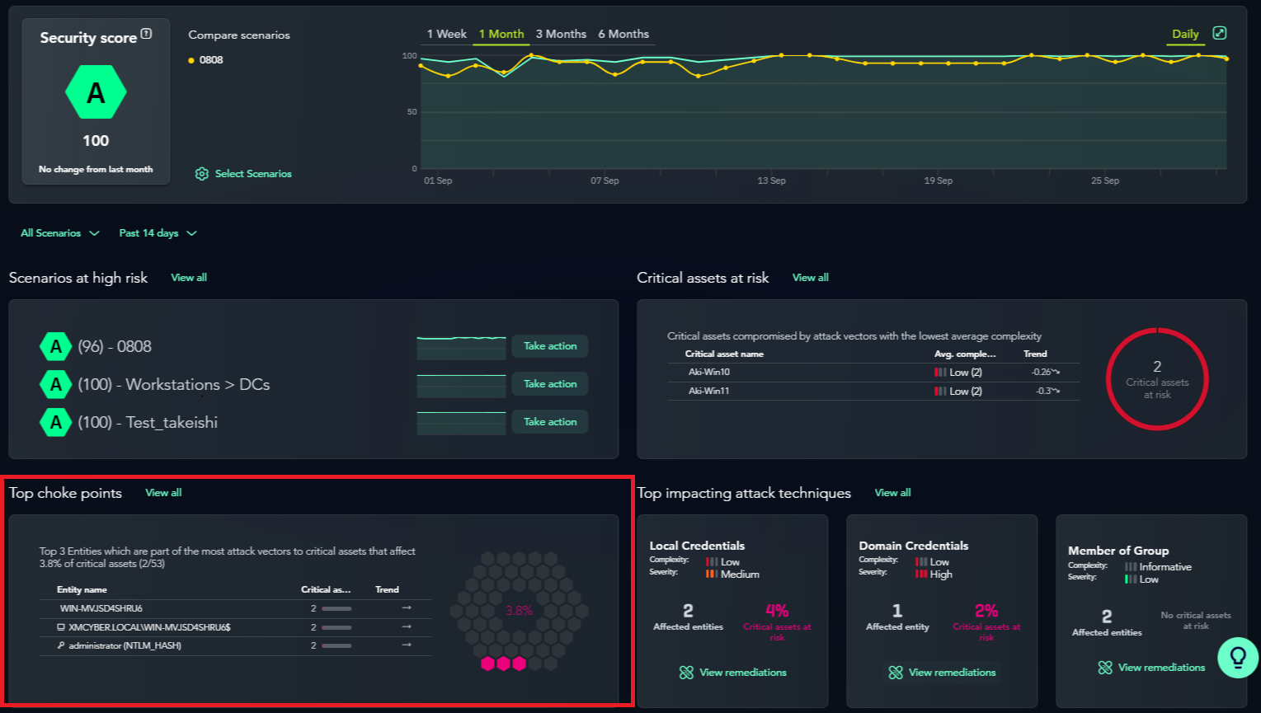
Task: Open the Daily granularity selector
Action: coord(1185,34)
